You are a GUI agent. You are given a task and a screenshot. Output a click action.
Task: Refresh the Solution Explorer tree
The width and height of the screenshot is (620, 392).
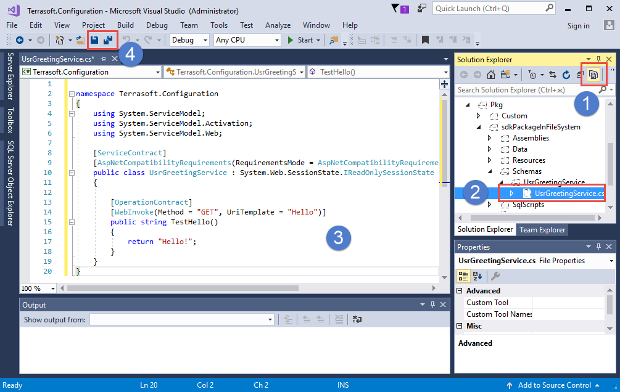pyautogui.click(x=566, y=75)
